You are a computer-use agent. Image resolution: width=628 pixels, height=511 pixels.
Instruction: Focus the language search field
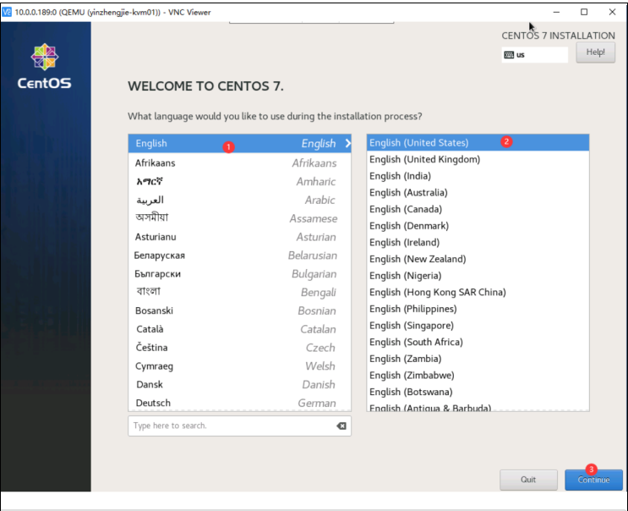(x=239, y=426)
